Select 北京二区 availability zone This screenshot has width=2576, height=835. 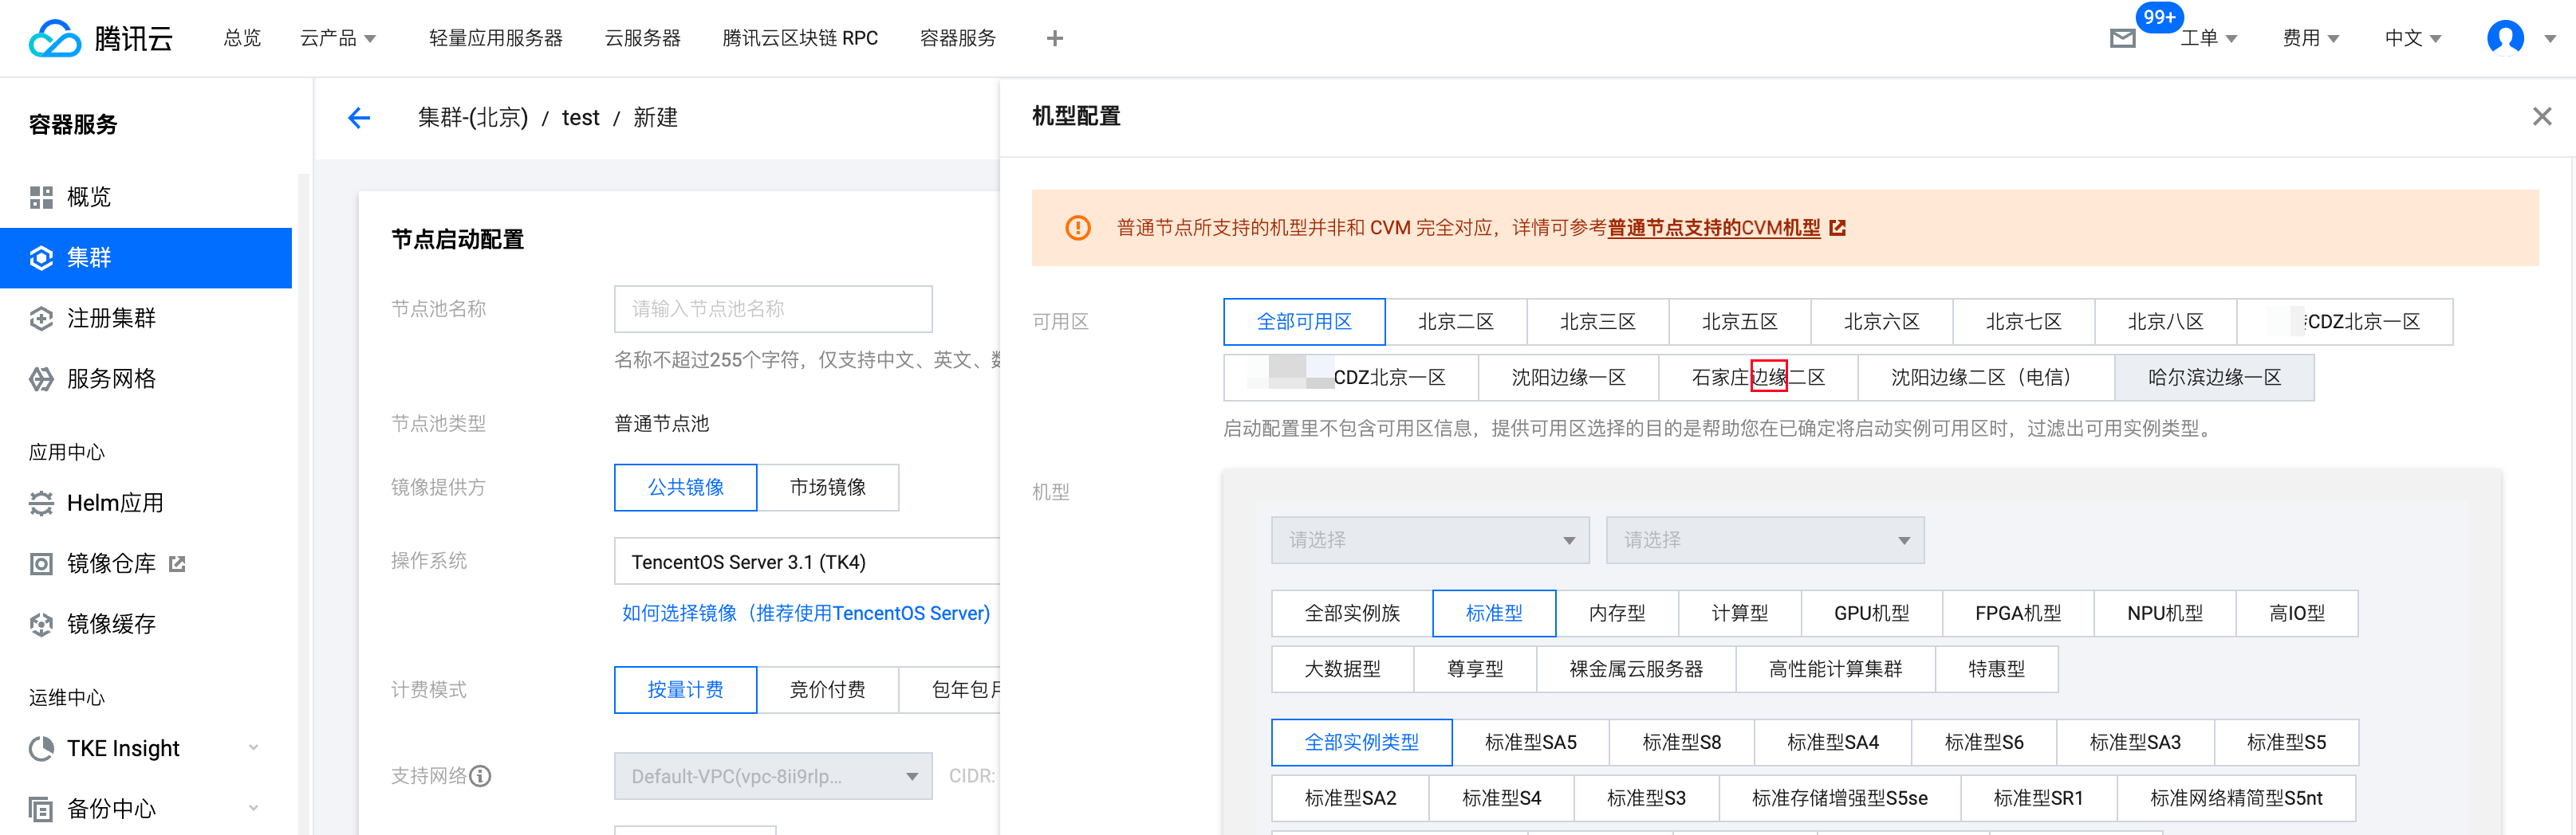1456,322
